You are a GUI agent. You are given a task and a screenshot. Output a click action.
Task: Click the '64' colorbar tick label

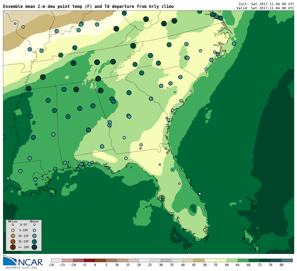[238, 265]
